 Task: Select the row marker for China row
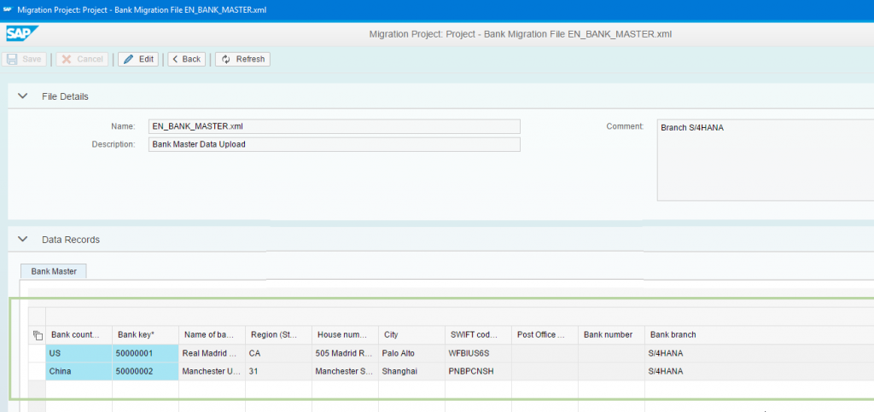click(37, 371)
